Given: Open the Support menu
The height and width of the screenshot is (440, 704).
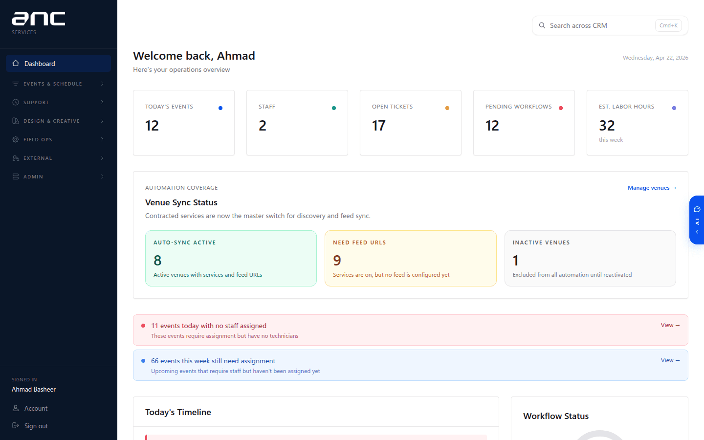Looking at the screenshot, I should (59, 102).
